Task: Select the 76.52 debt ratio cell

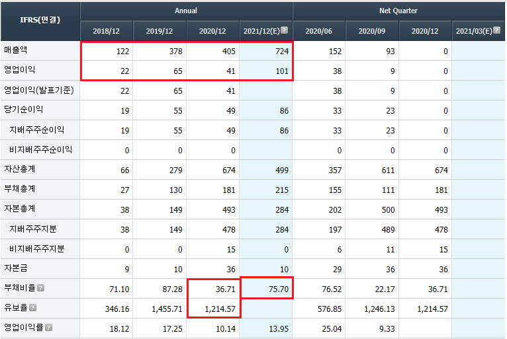Action: pos(319,289)
